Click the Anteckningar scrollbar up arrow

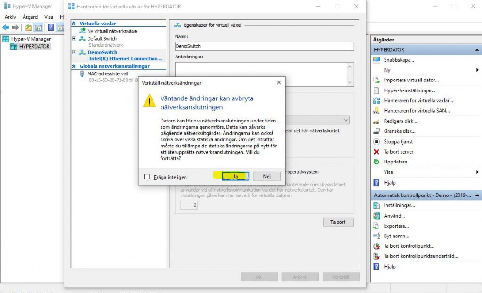coord(350,66)
